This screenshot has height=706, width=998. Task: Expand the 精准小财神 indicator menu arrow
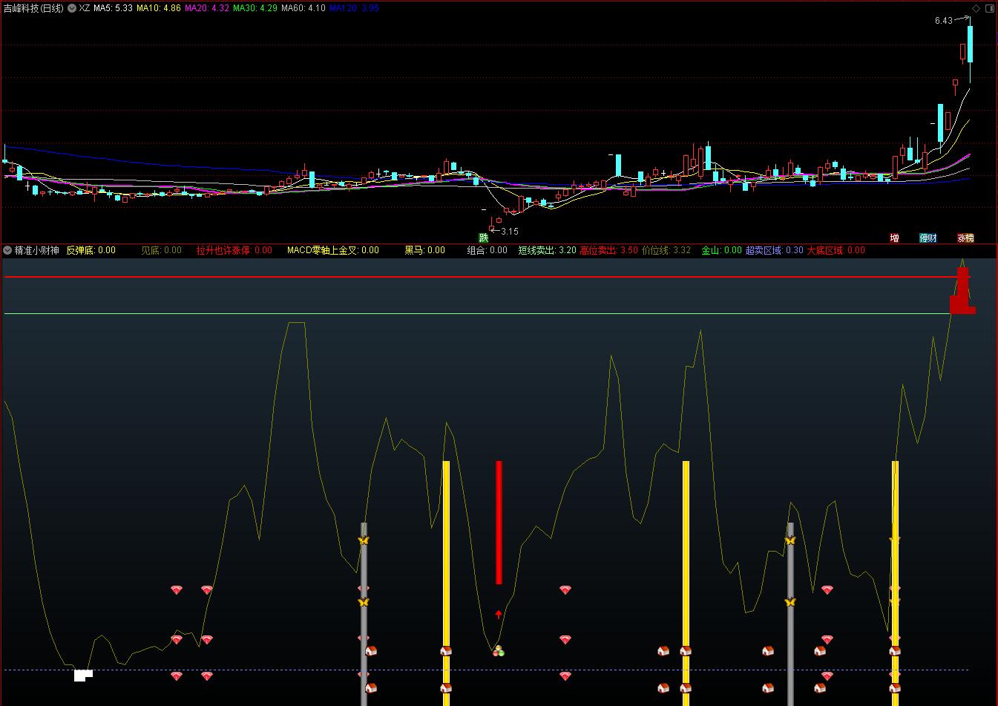(x=7, y=250)
